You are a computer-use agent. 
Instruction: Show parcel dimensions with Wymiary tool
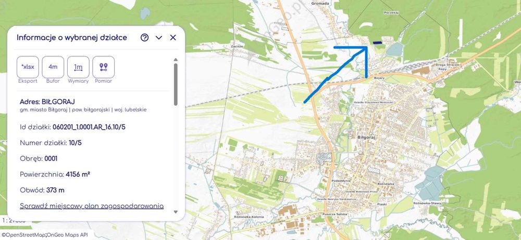pos(79,67)
